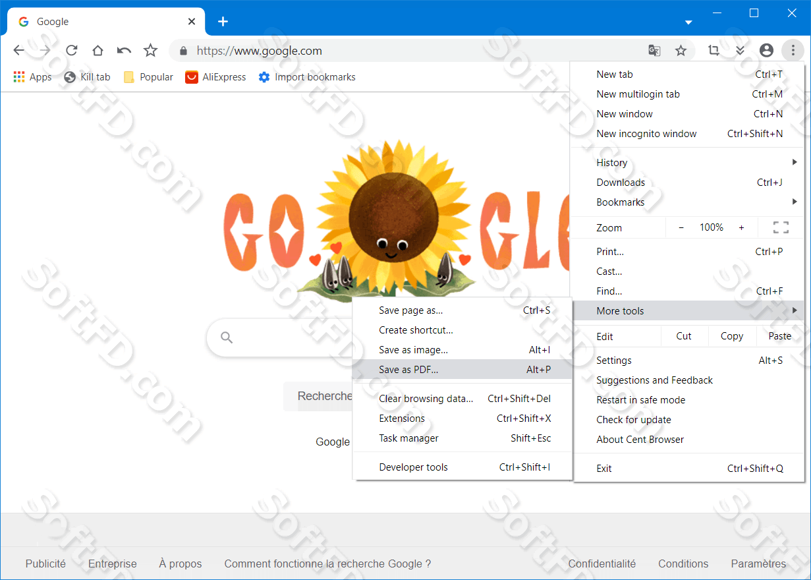811x580 pixels.
Task: Click the back navigation arrow
Action: click(x=18, y=50)
